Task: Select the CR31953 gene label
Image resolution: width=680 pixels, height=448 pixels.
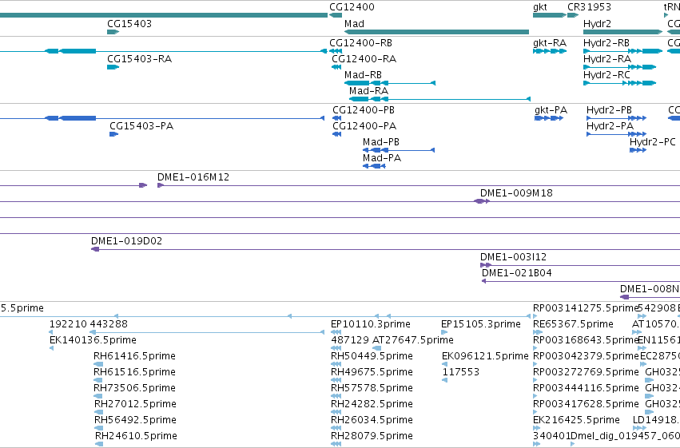Action: click(x=589, y=7)
